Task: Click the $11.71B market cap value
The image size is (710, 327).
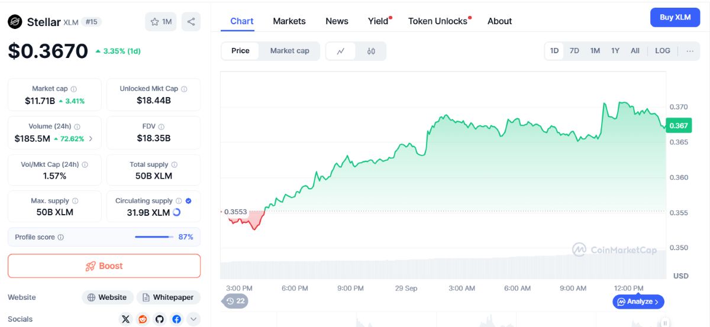Action: pyautogui.click(x=40, y=101)
